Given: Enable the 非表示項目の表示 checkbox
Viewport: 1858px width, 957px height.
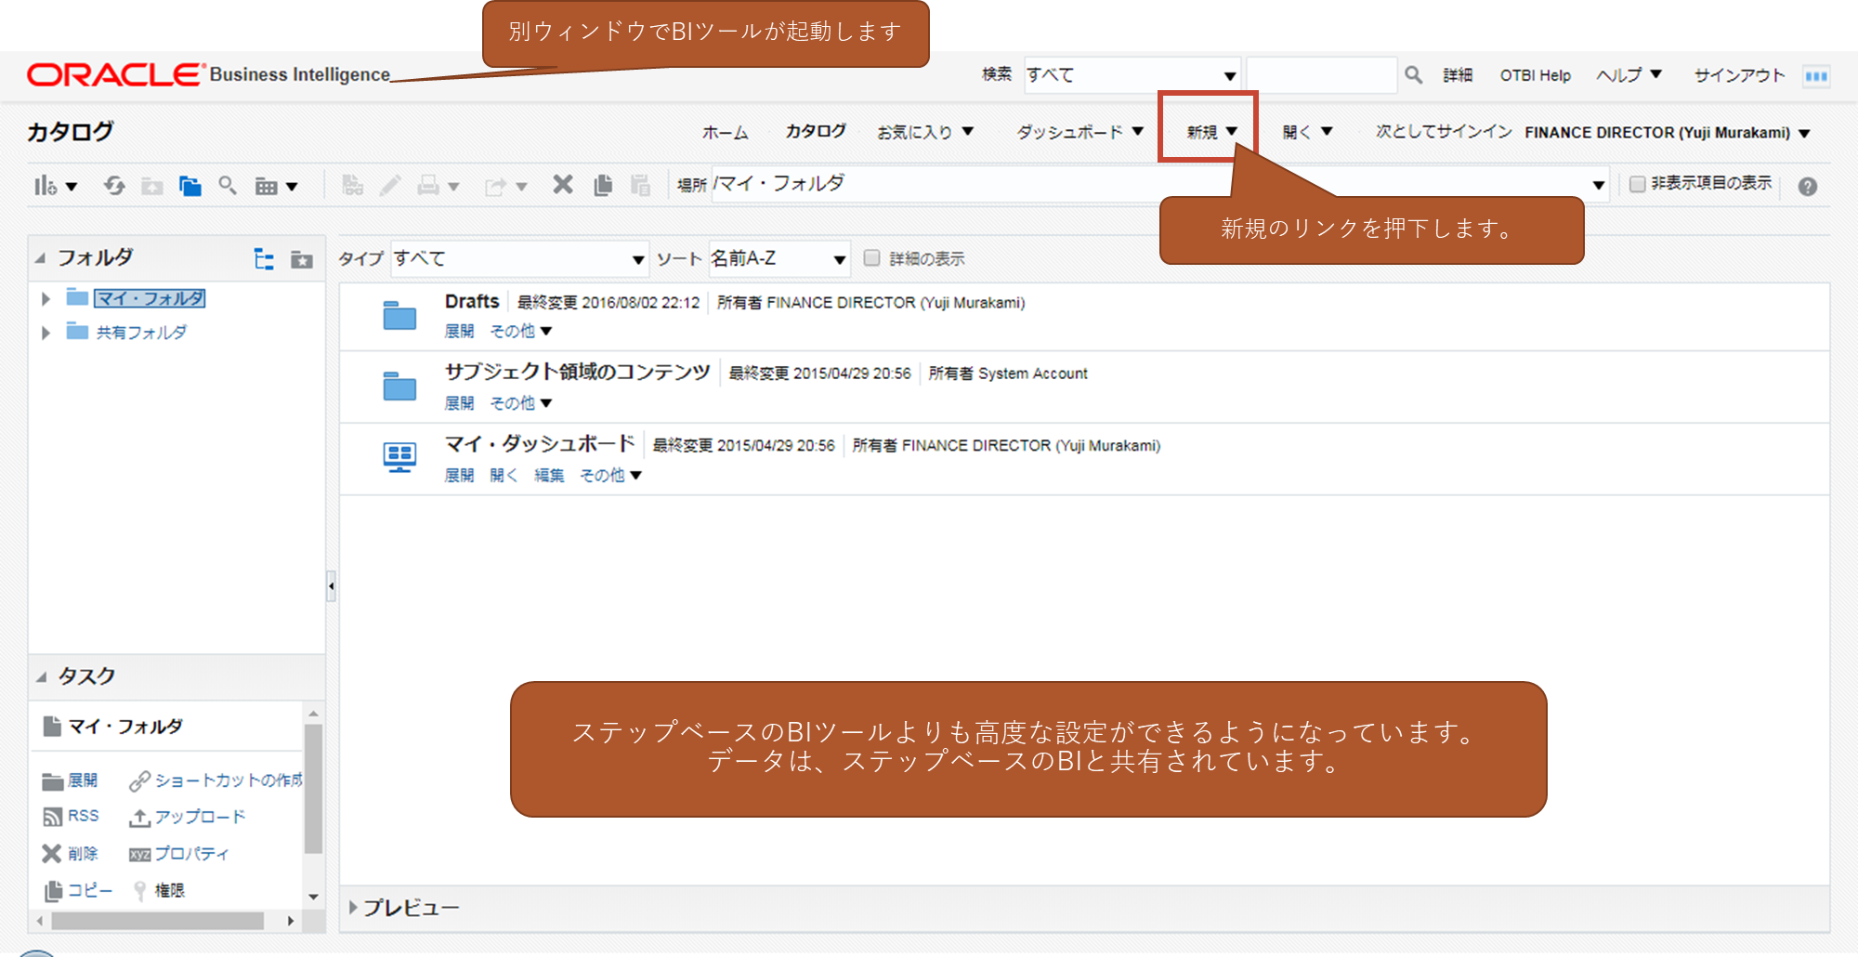Looking at the screenshot, I should [x=1638, y=184].
